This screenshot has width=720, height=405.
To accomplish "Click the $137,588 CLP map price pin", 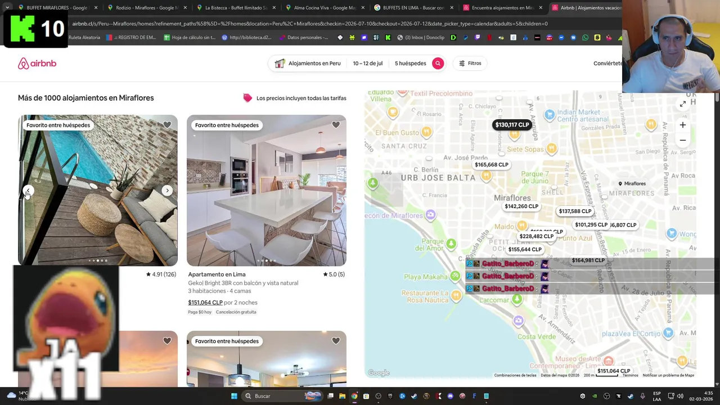I will click(575, 211).
